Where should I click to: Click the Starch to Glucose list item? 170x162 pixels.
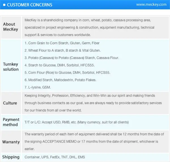point(66,65)
